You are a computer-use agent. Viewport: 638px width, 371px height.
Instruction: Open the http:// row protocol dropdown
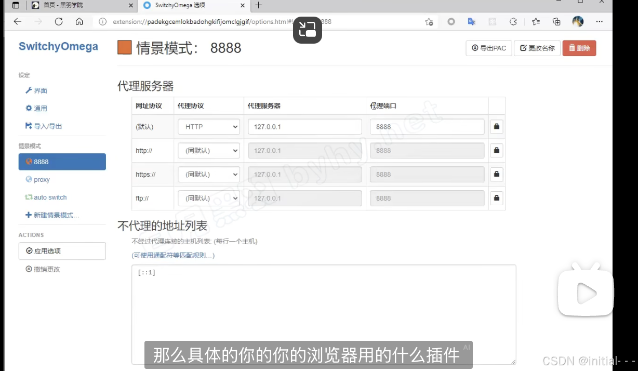tap(208, 151)
